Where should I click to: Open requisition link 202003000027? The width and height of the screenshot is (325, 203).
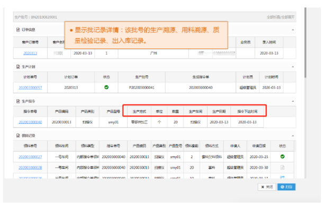[30, 157]
